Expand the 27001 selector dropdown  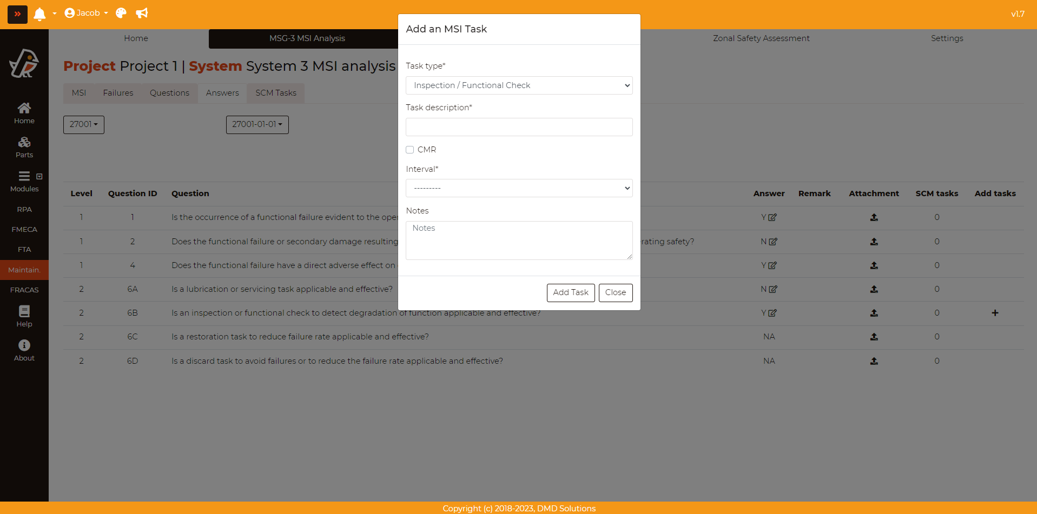(x=84, y=124)
